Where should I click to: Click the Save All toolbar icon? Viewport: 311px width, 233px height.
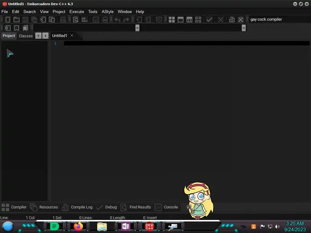tap(34, 19)
